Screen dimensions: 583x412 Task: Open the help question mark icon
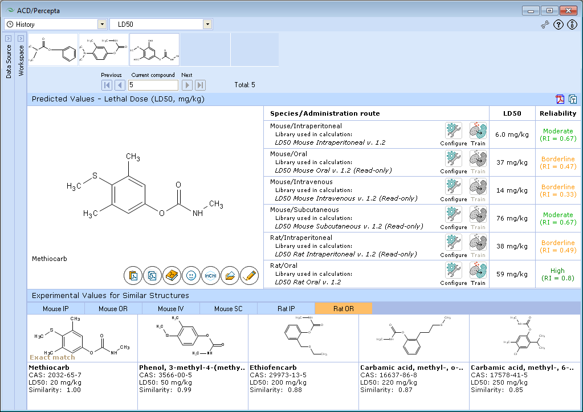[x=558, y=25]
